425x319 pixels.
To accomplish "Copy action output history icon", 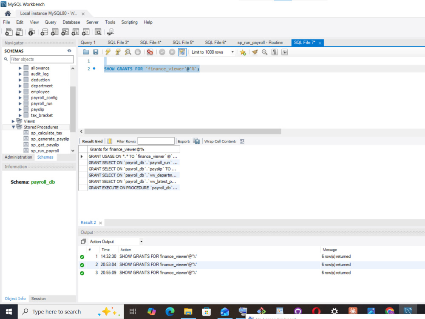I will point(83,242).
